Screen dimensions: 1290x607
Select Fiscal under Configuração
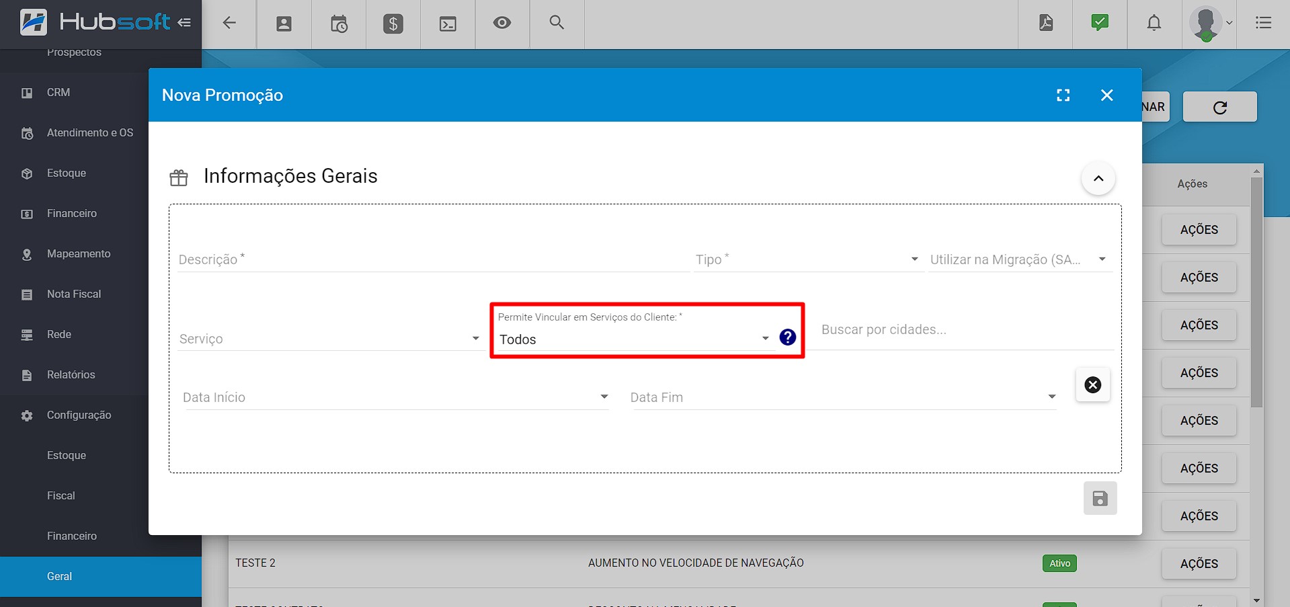coord(61,496)
